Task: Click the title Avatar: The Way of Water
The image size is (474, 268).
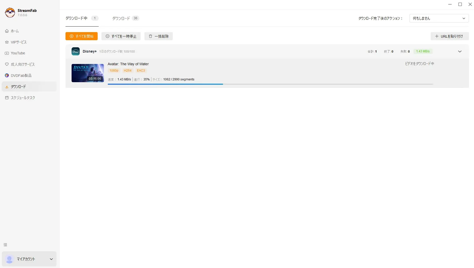Action: pos(128,64)
